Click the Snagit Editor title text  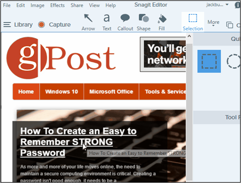[x=151, y=5]
